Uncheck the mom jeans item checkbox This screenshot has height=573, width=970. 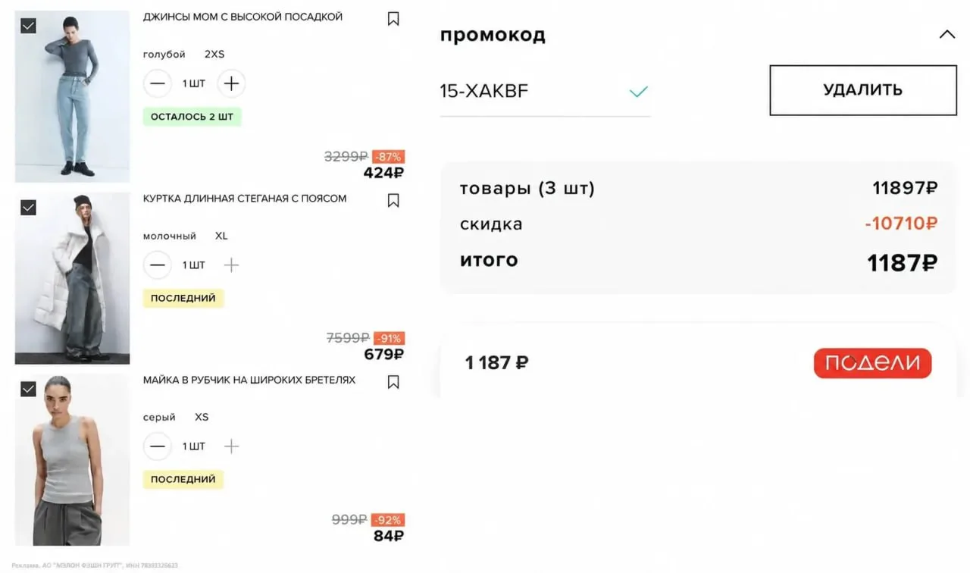28,26
